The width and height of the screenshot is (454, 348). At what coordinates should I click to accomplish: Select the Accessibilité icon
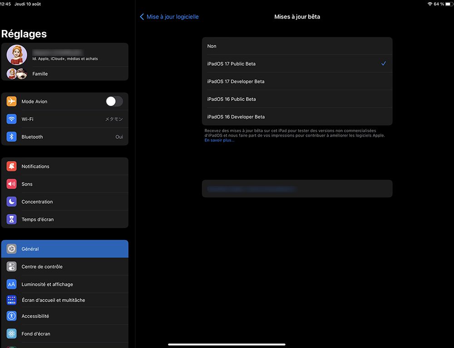[x=11, y=316]
